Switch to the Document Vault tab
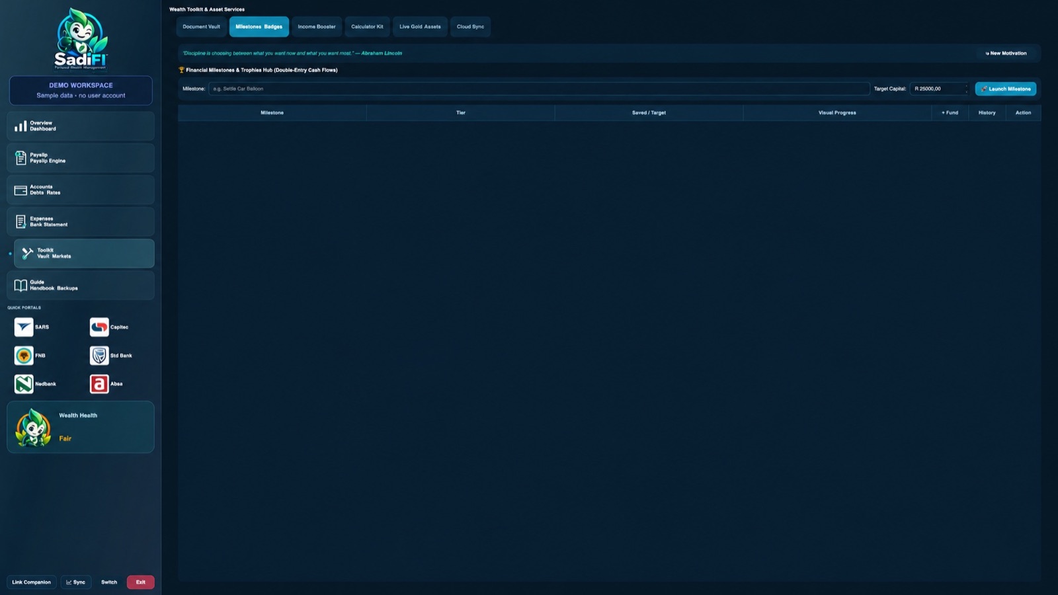 tap(201, 26)
